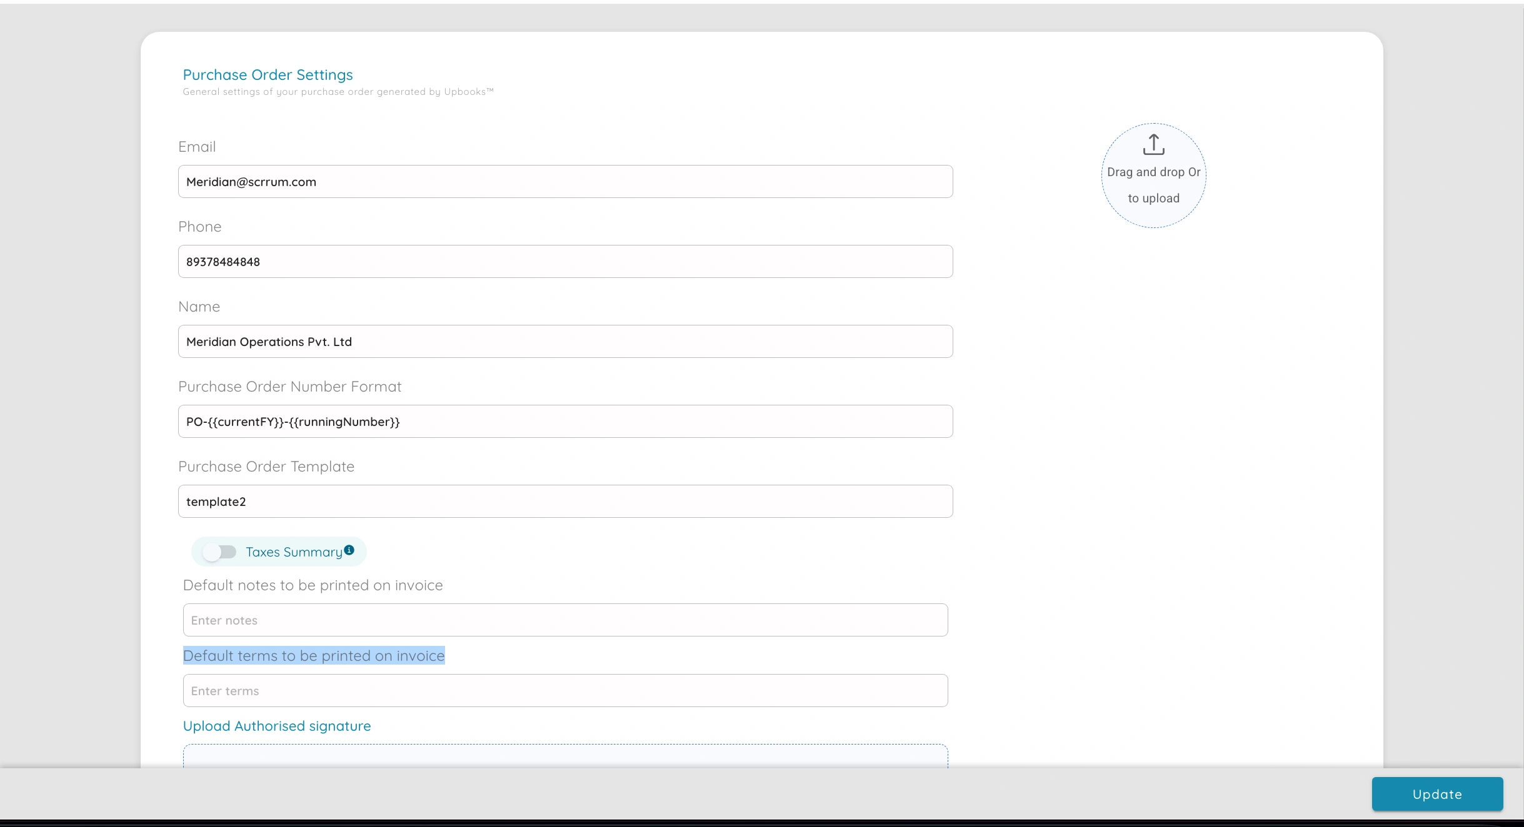Viewport: 1524px width, 827px height.
Task: Click the Purchase Order Settings heading
Action: tap(266, 74)
